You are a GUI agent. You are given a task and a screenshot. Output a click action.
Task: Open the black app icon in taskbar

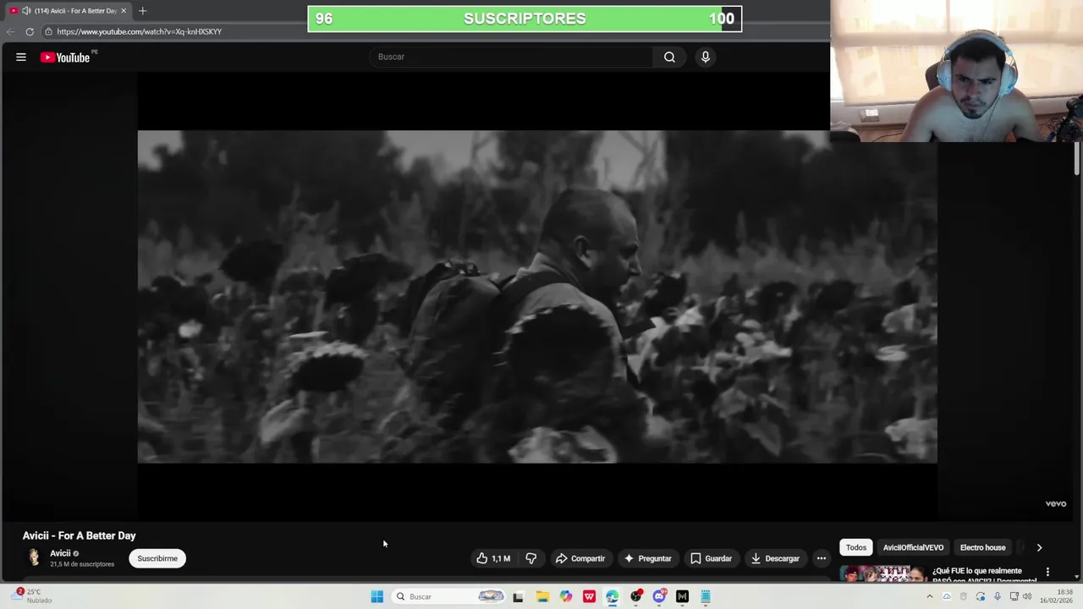click(x=682, y=596)
